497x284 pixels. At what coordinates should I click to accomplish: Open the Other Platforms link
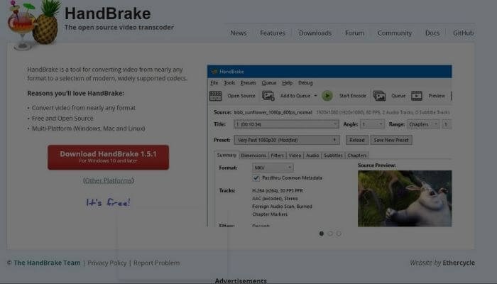point(109,180)
